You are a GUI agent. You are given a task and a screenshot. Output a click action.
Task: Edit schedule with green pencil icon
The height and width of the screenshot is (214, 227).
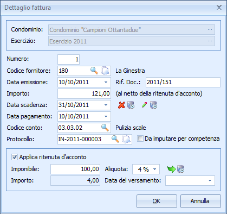coord(144,105)
